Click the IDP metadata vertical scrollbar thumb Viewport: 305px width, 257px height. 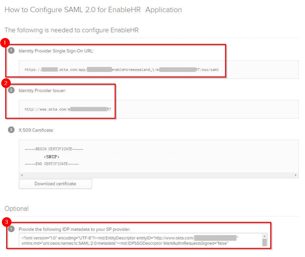click(x=264, y=243)
